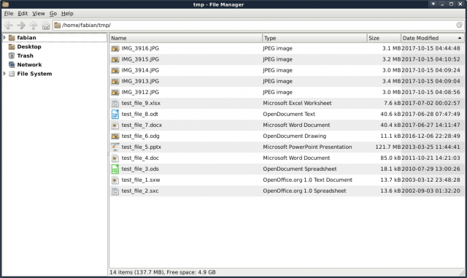The image size is (467, 278).
Task: Click the spreadsheet icon of test_file_9.xlsx
Action: [115, 103]
